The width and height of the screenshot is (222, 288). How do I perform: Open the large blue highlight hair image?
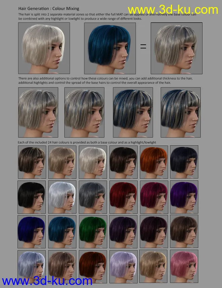coord(110,48)
